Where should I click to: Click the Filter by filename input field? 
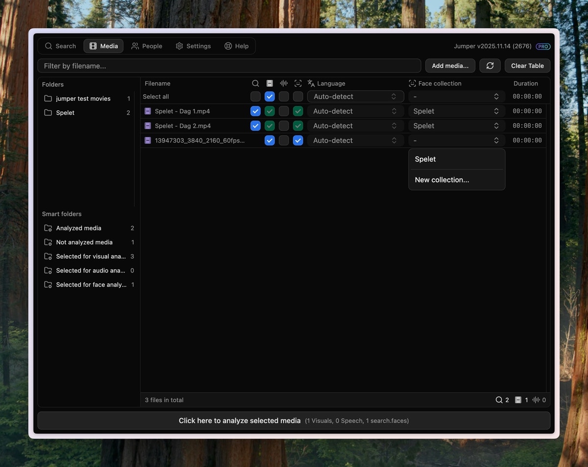[229, 66]
